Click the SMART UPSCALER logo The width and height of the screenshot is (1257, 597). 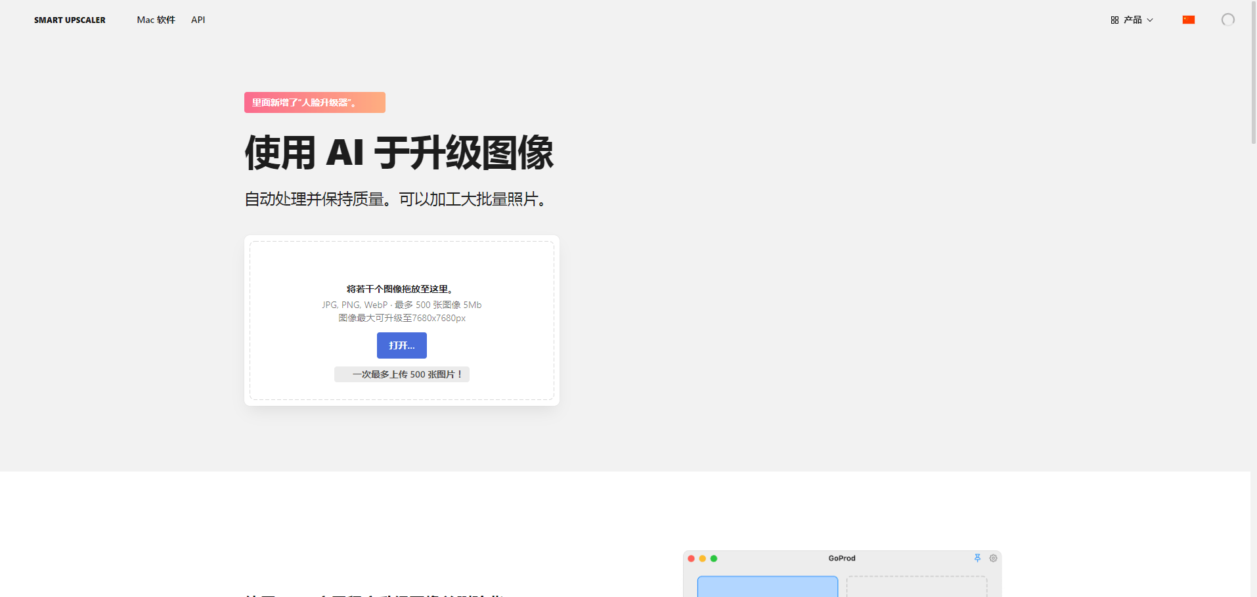point(70,20)
